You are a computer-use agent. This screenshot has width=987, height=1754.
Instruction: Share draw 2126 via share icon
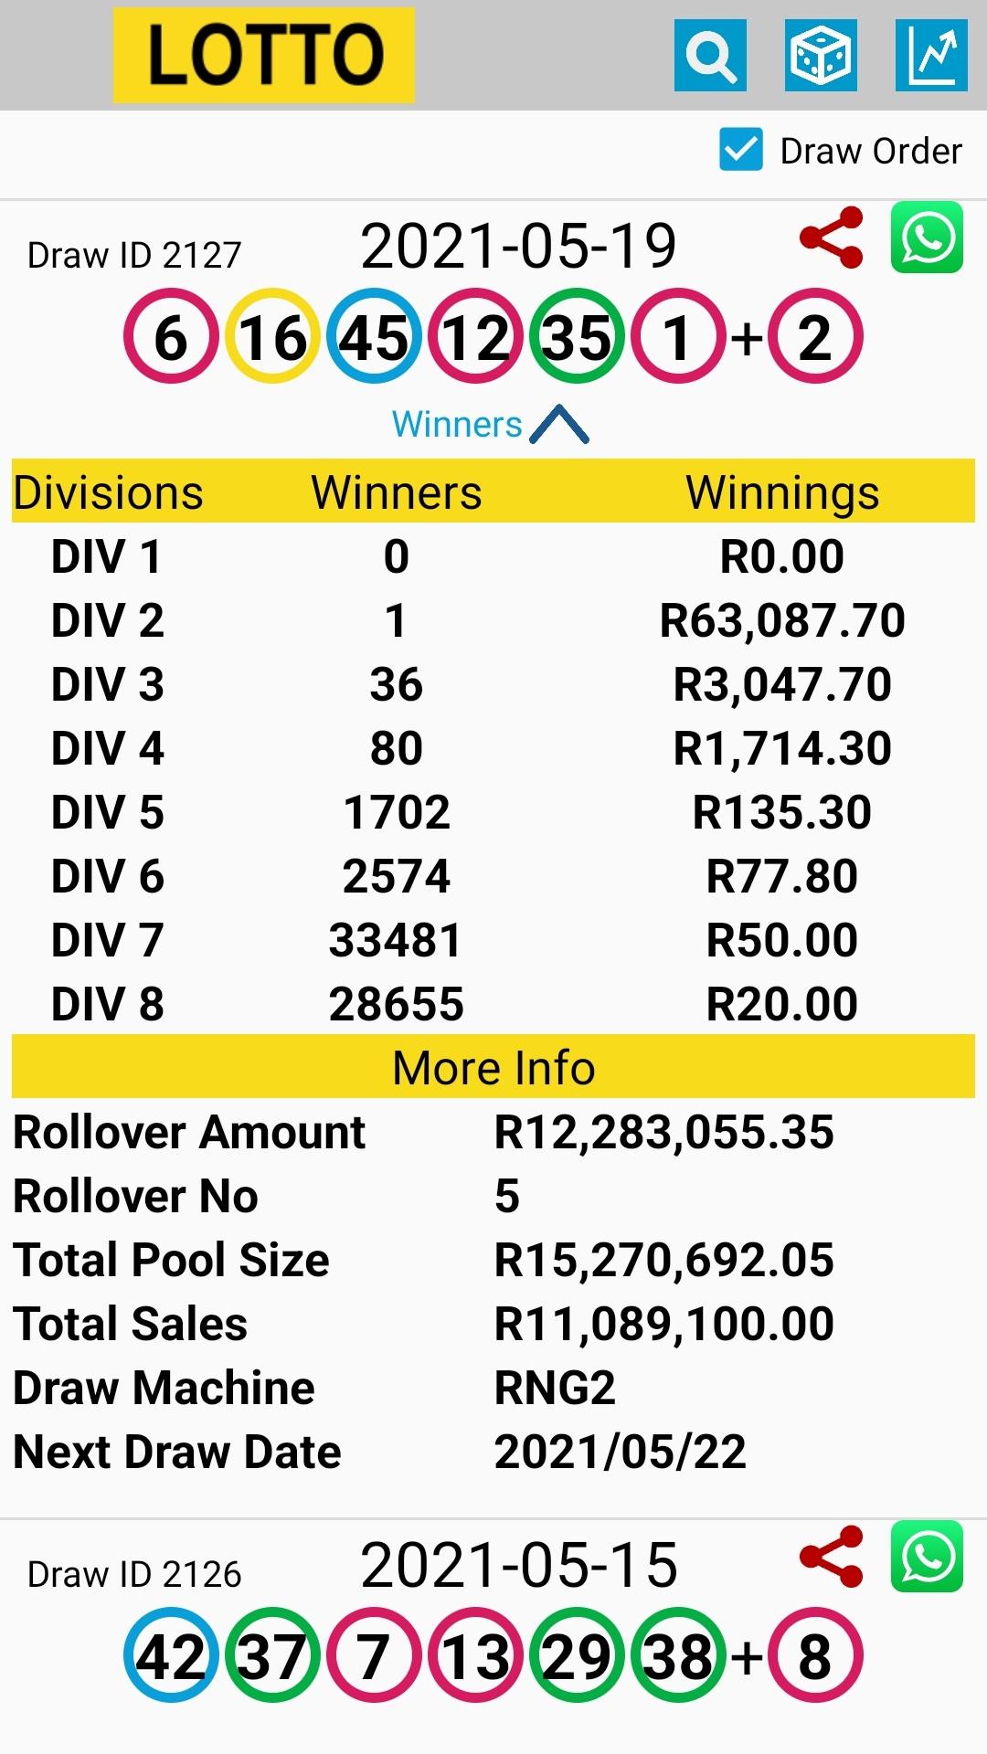coord(831,1557)
